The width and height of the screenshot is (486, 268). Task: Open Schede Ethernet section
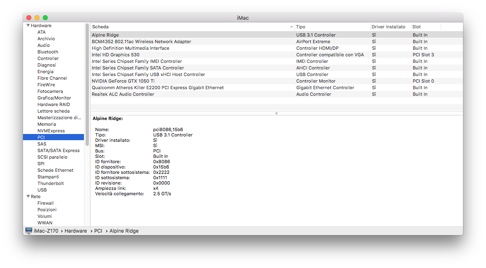pyautogui.click(x=56, y=170)
